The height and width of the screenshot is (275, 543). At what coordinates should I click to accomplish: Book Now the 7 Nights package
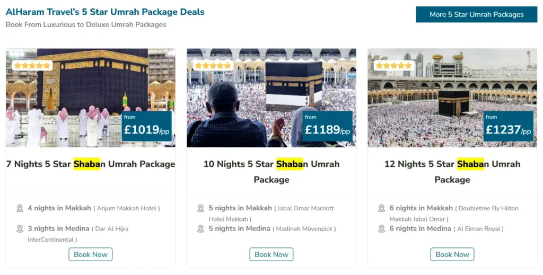click(90, 254)
